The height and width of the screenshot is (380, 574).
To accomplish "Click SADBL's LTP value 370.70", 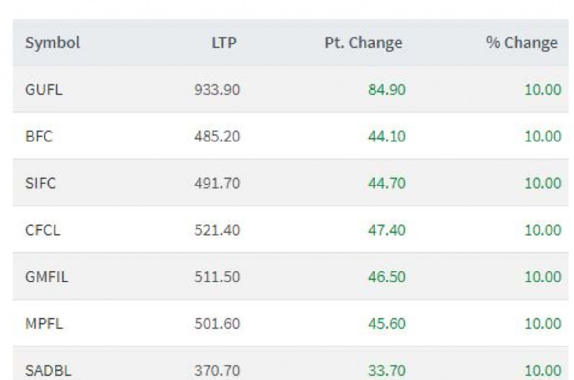I will (x=217, y=370).
